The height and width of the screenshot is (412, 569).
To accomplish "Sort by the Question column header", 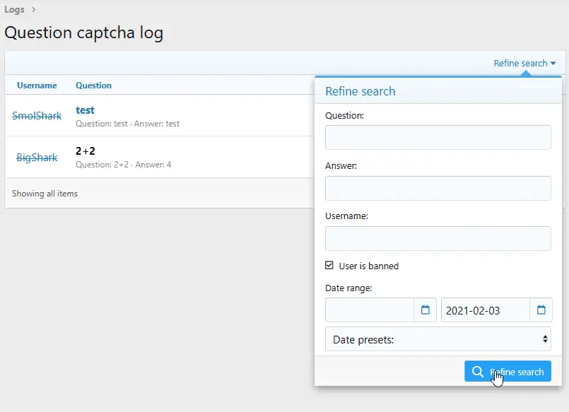I will pyautogui.click(x=93, y=86).
